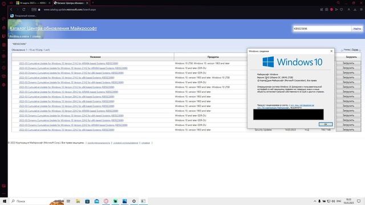This screenshot has height=205, width=365.
Task: Open the Windows Start menu
Action: [5, 201]
